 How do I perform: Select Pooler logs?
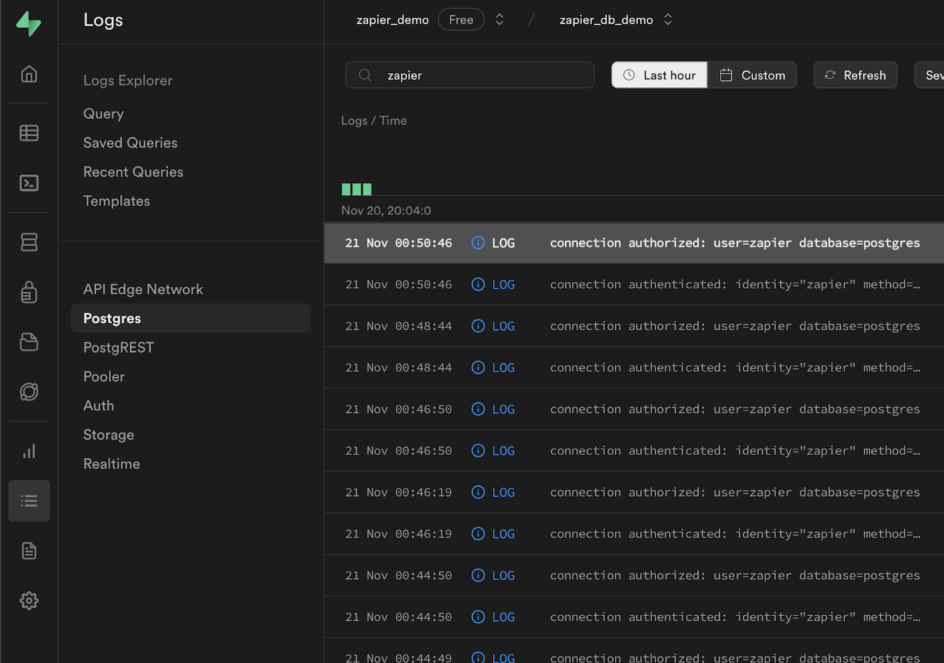click(x=104, y=376)
